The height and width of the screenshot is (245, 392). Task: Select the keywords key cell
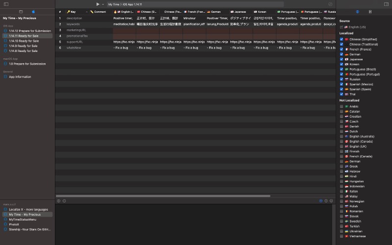76,24
